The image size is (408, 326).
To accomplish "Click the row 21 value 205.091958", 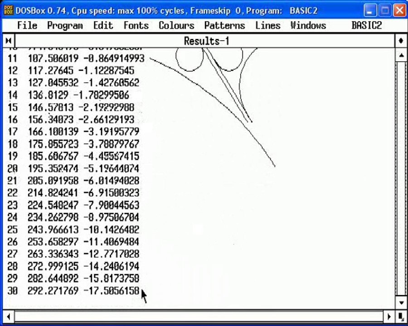I will [x=53, y=181].
